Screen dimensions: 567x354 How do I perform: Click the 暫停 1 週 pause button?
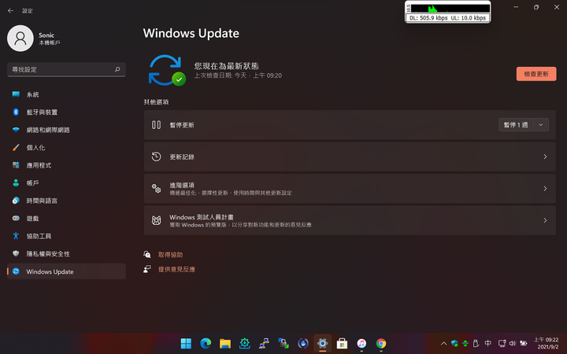(x=516, y=125)
